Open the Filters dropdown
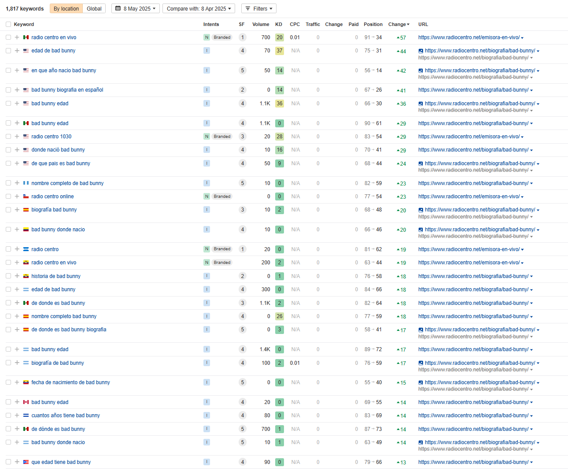 pos(259,8)
